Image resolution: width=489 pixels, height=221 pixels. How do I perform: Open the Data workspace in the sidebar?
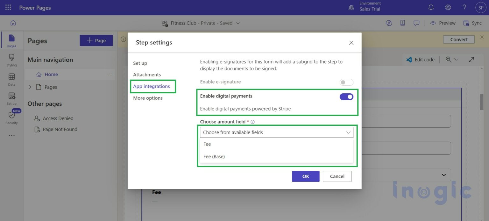[11, 79]
